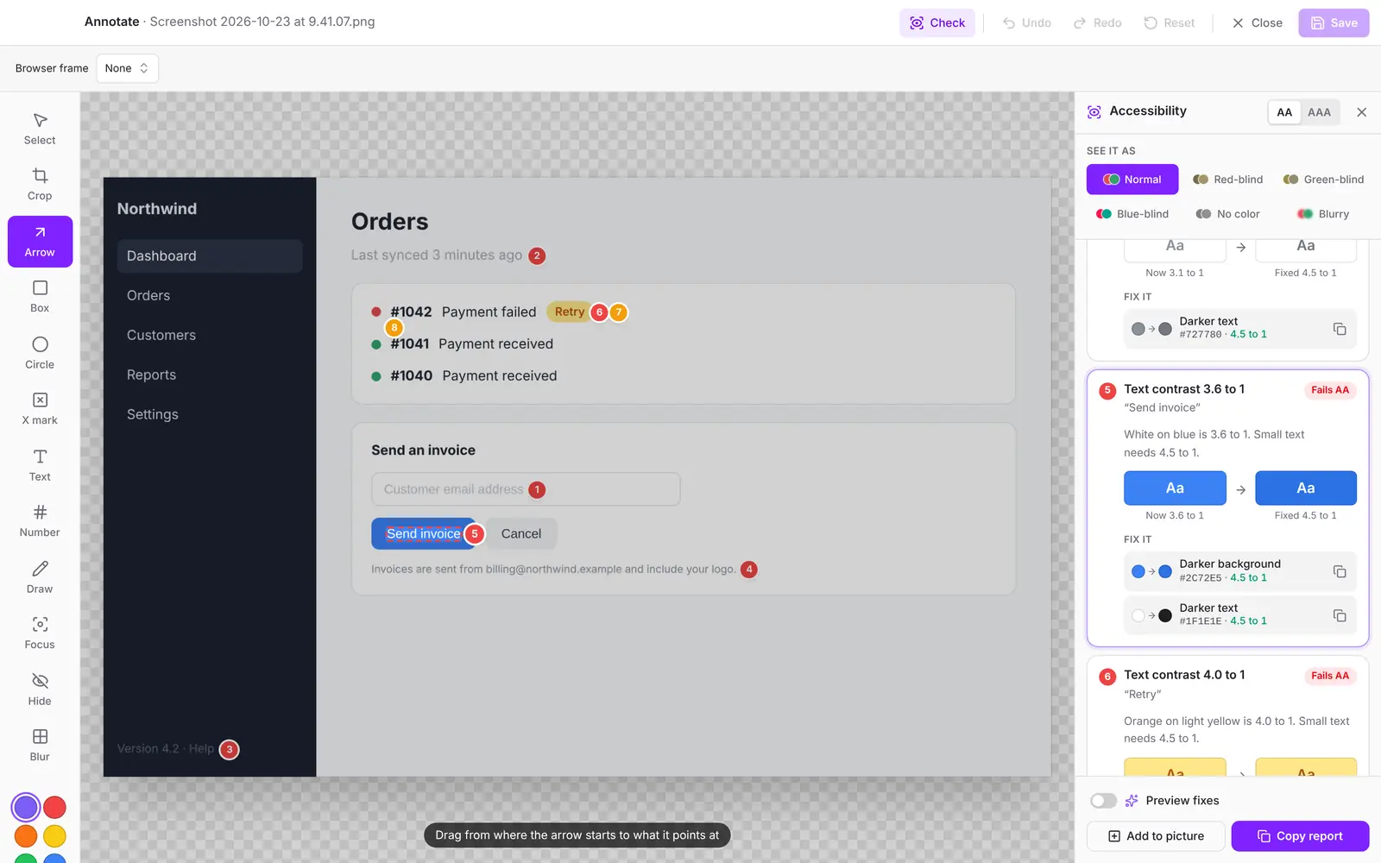
Task: Pick the purple annotation color
Action: [x=26, y=807]
